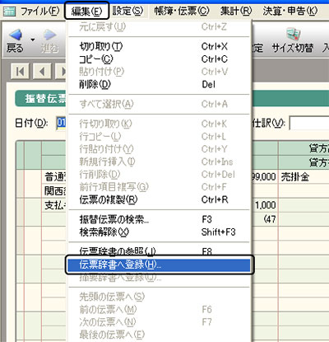Viewport: 329px width, 342px height.
Task: Click the 戻る back arrow icon
Action: [16, 35]
